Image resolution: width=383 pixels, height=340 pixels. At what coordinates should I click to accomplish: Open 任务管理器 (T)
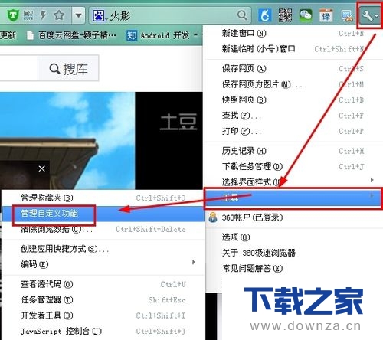[103, 299]
